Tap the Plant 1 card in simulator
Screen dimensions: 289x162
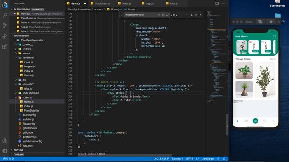coord(242,47)
